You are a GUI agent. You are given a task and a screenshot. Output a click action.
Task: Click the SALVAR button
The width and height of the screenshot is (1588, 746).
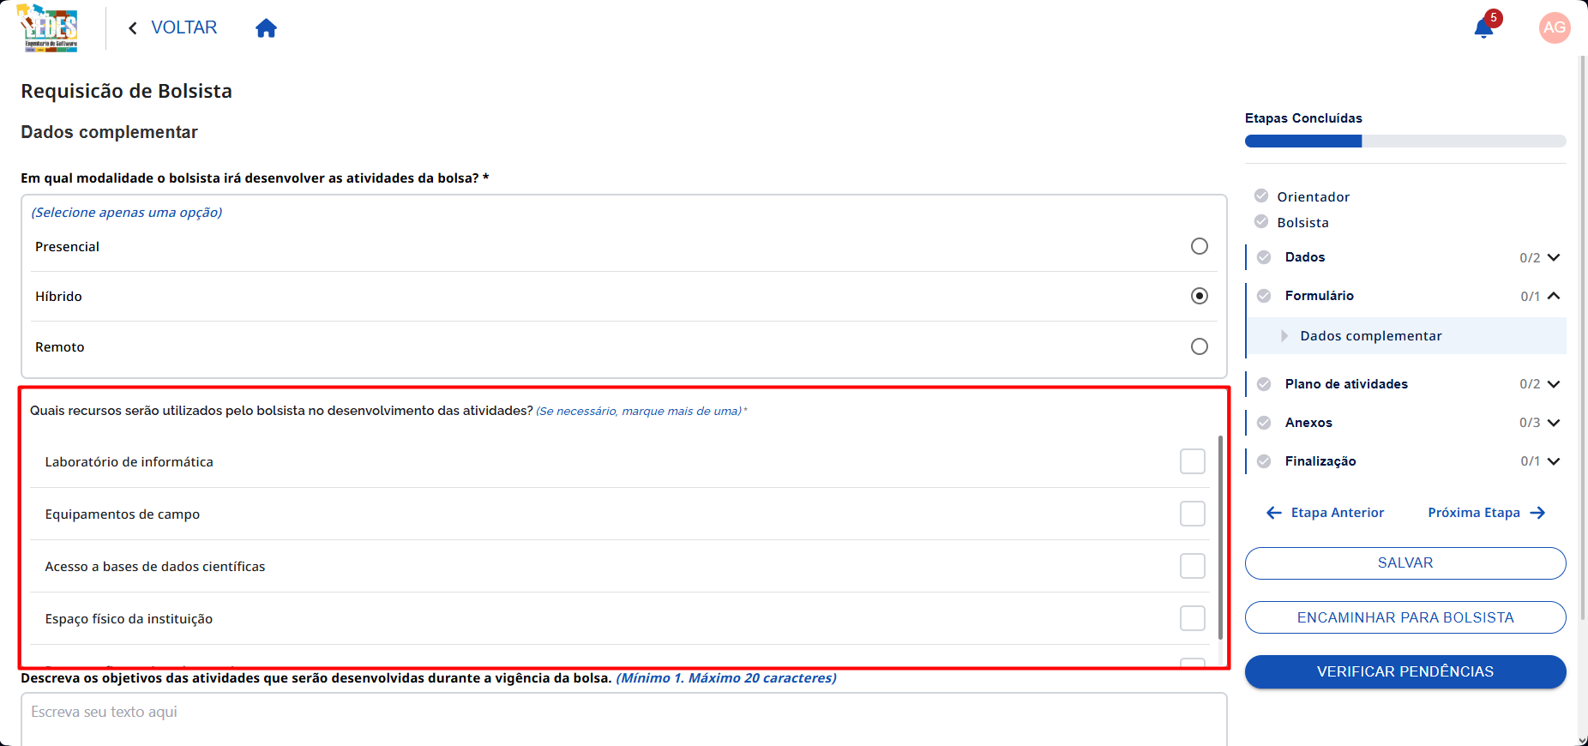coord(1405,563)
